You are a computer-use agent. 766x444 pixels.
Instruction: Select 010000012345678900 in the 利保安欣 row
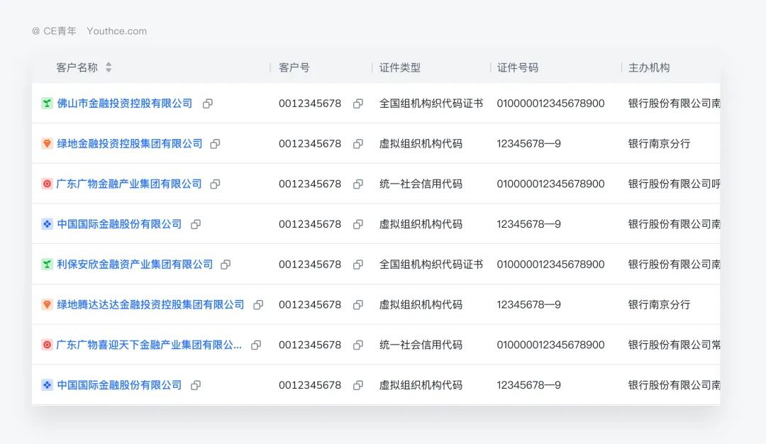tap(550, 265)
